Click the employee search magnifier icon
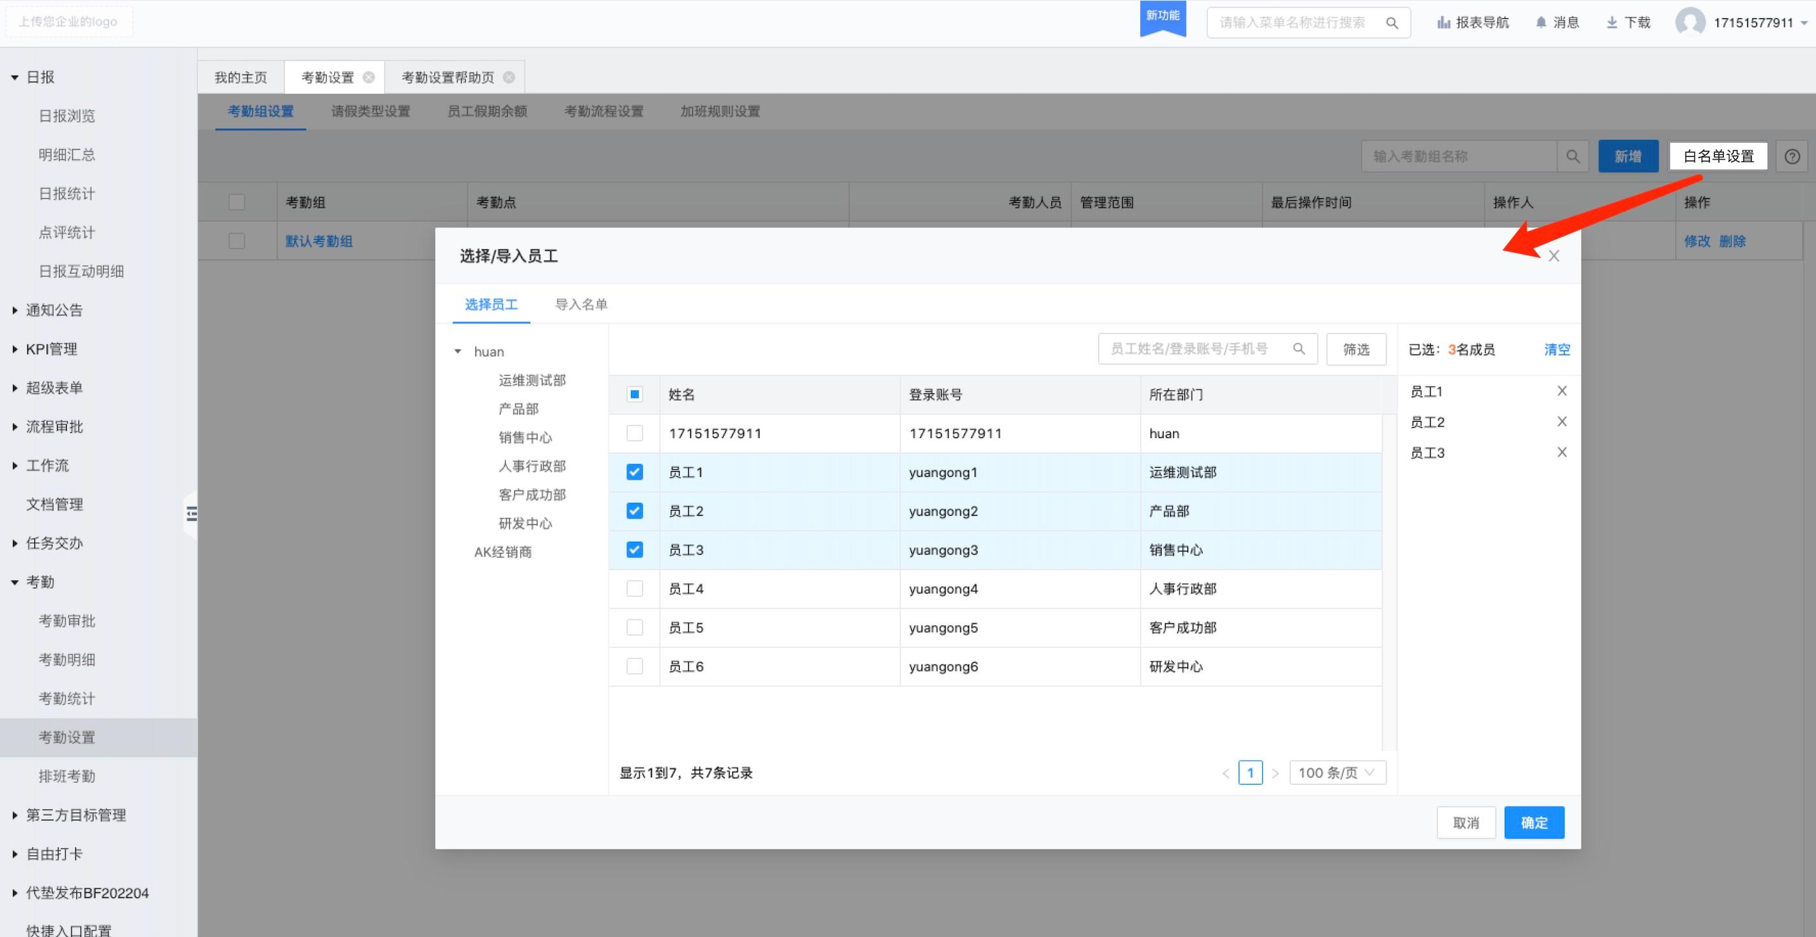This screenshot has width=1816, height=937. (1298, 349)
